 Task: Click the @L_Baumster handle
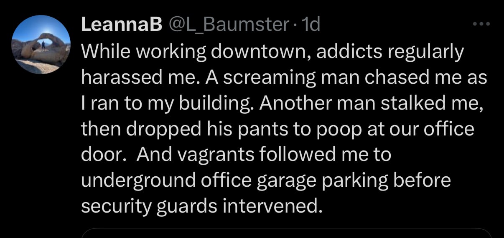[x=229, y=26]
